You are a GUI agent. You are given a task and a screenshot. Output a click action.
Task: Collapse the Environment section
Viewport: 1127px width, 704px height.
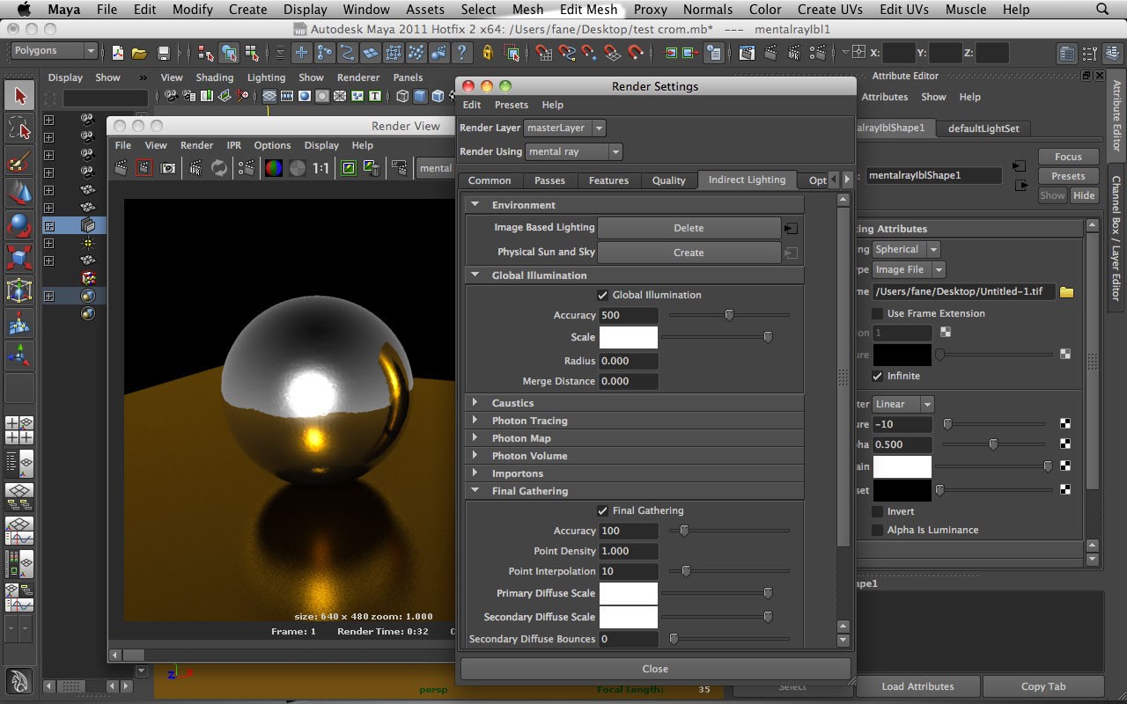475,205
